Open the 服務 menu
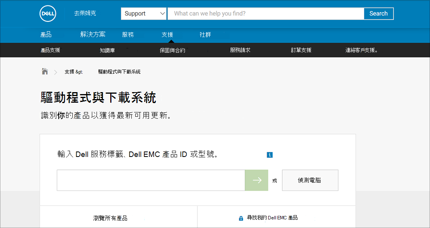 (128, 34)
